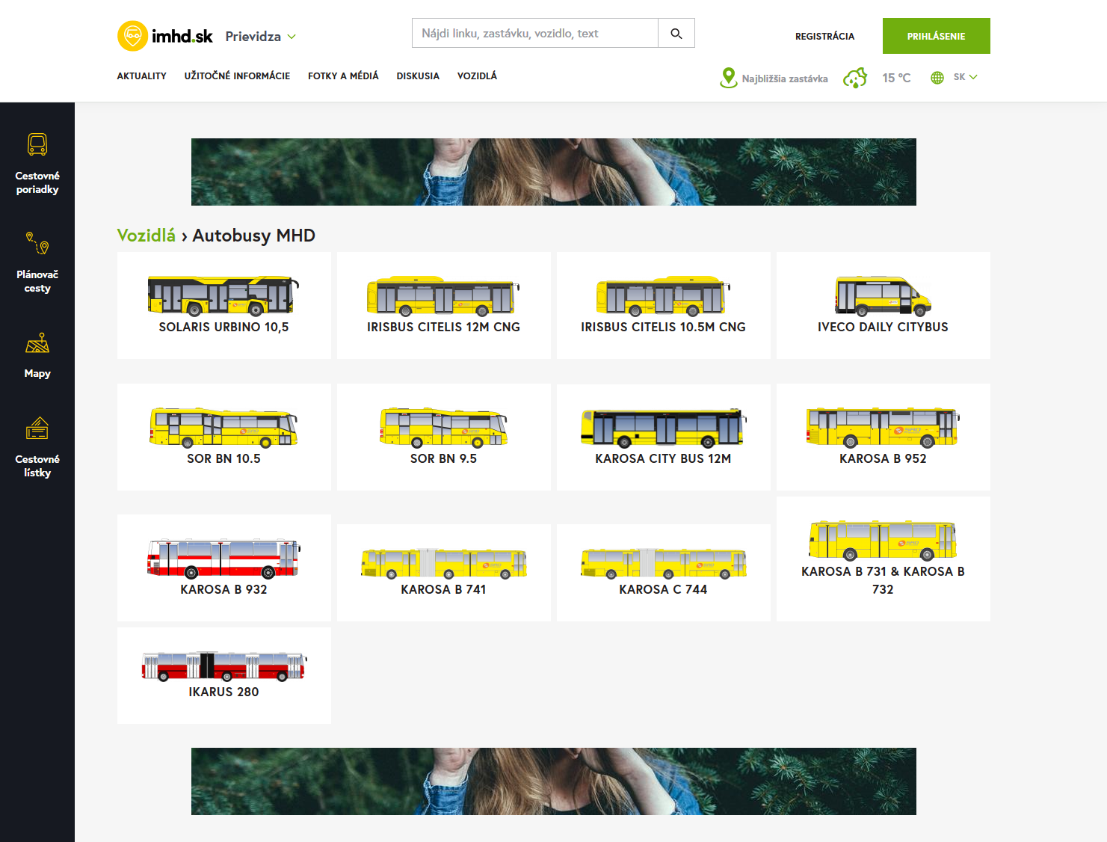Open the Karosa B 731 & B 732 bus image
The image size is (1107, 842).
click(x=883, y=541)
